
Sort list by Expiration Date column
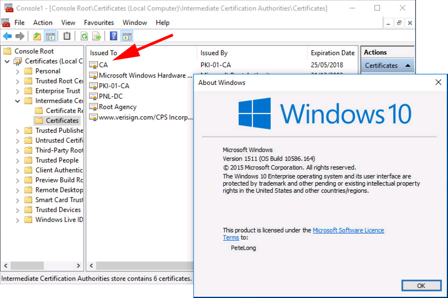click(x=333, y=53)
